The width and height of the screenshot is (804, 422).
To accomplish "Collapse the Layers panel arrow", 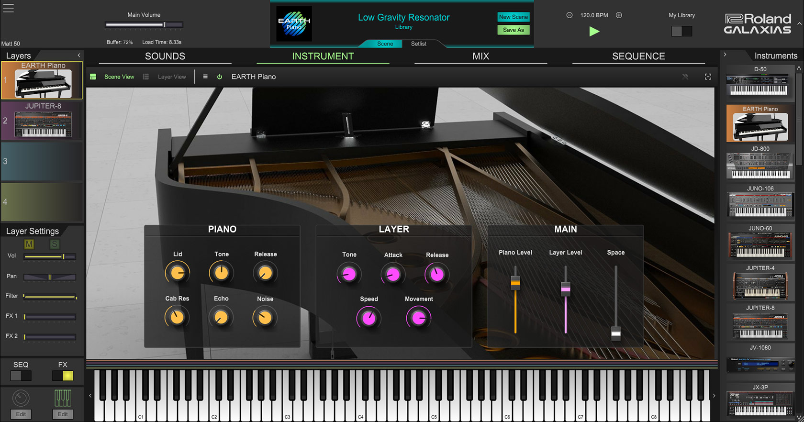I will 79,56.
